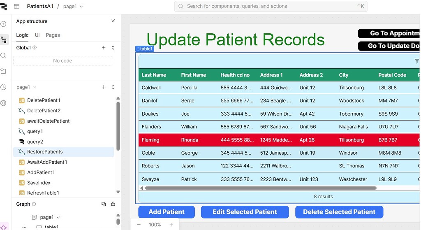Switch to the Logic tab
The image size is (421, 230).
coord(22,35)
